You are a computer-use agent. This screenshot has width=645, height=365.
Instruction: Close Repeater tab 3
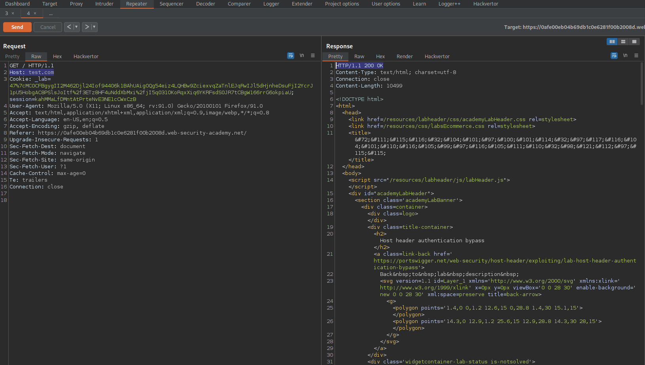13,13
